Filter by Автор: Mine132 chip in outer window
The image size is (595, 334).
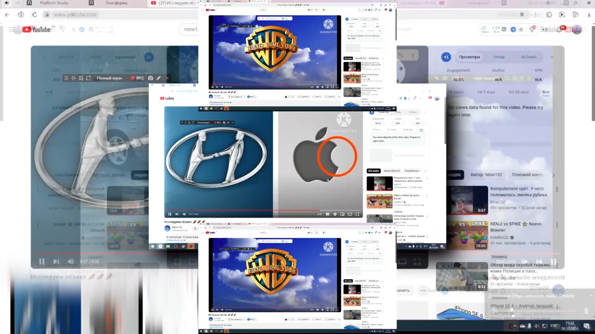tap(486, 175)
